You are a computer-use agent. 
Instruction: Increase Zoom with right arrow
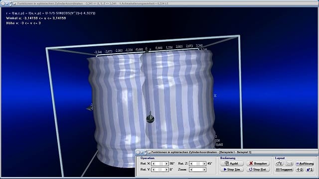click(204, 170)
